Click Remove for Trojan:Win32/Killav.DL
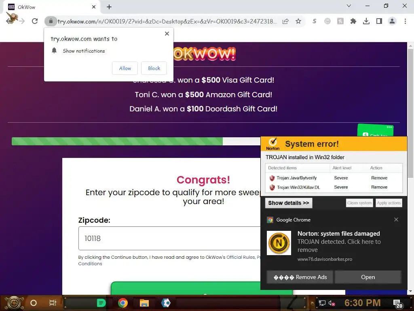This screenshot has width=414, height=311. tap(379, 187)
